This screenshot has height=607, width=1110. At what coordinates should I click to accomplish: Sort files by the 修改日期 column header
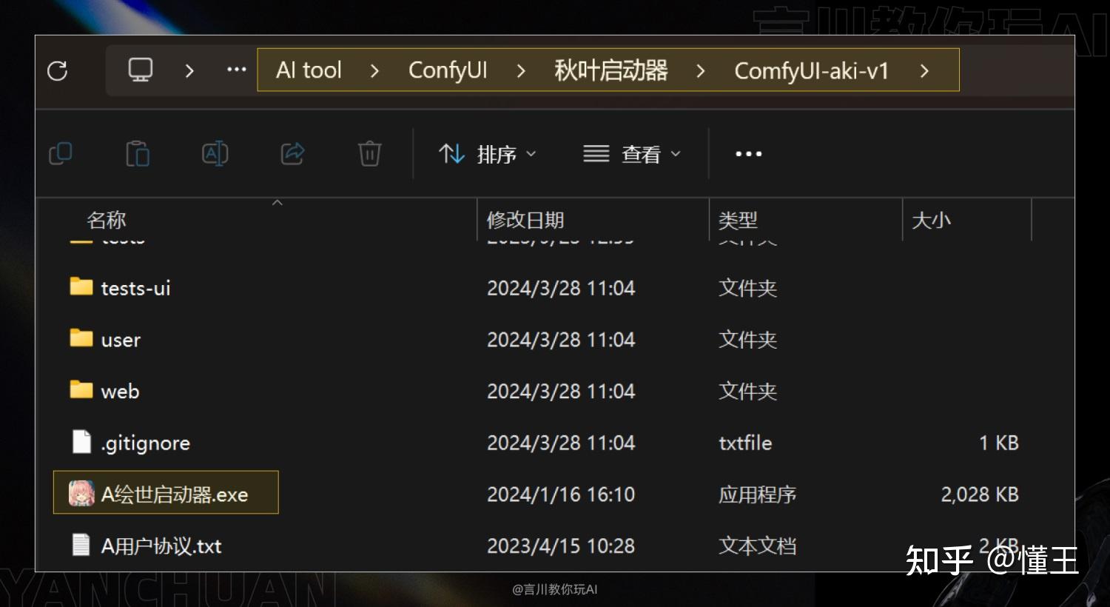click(x=525, y=220)
